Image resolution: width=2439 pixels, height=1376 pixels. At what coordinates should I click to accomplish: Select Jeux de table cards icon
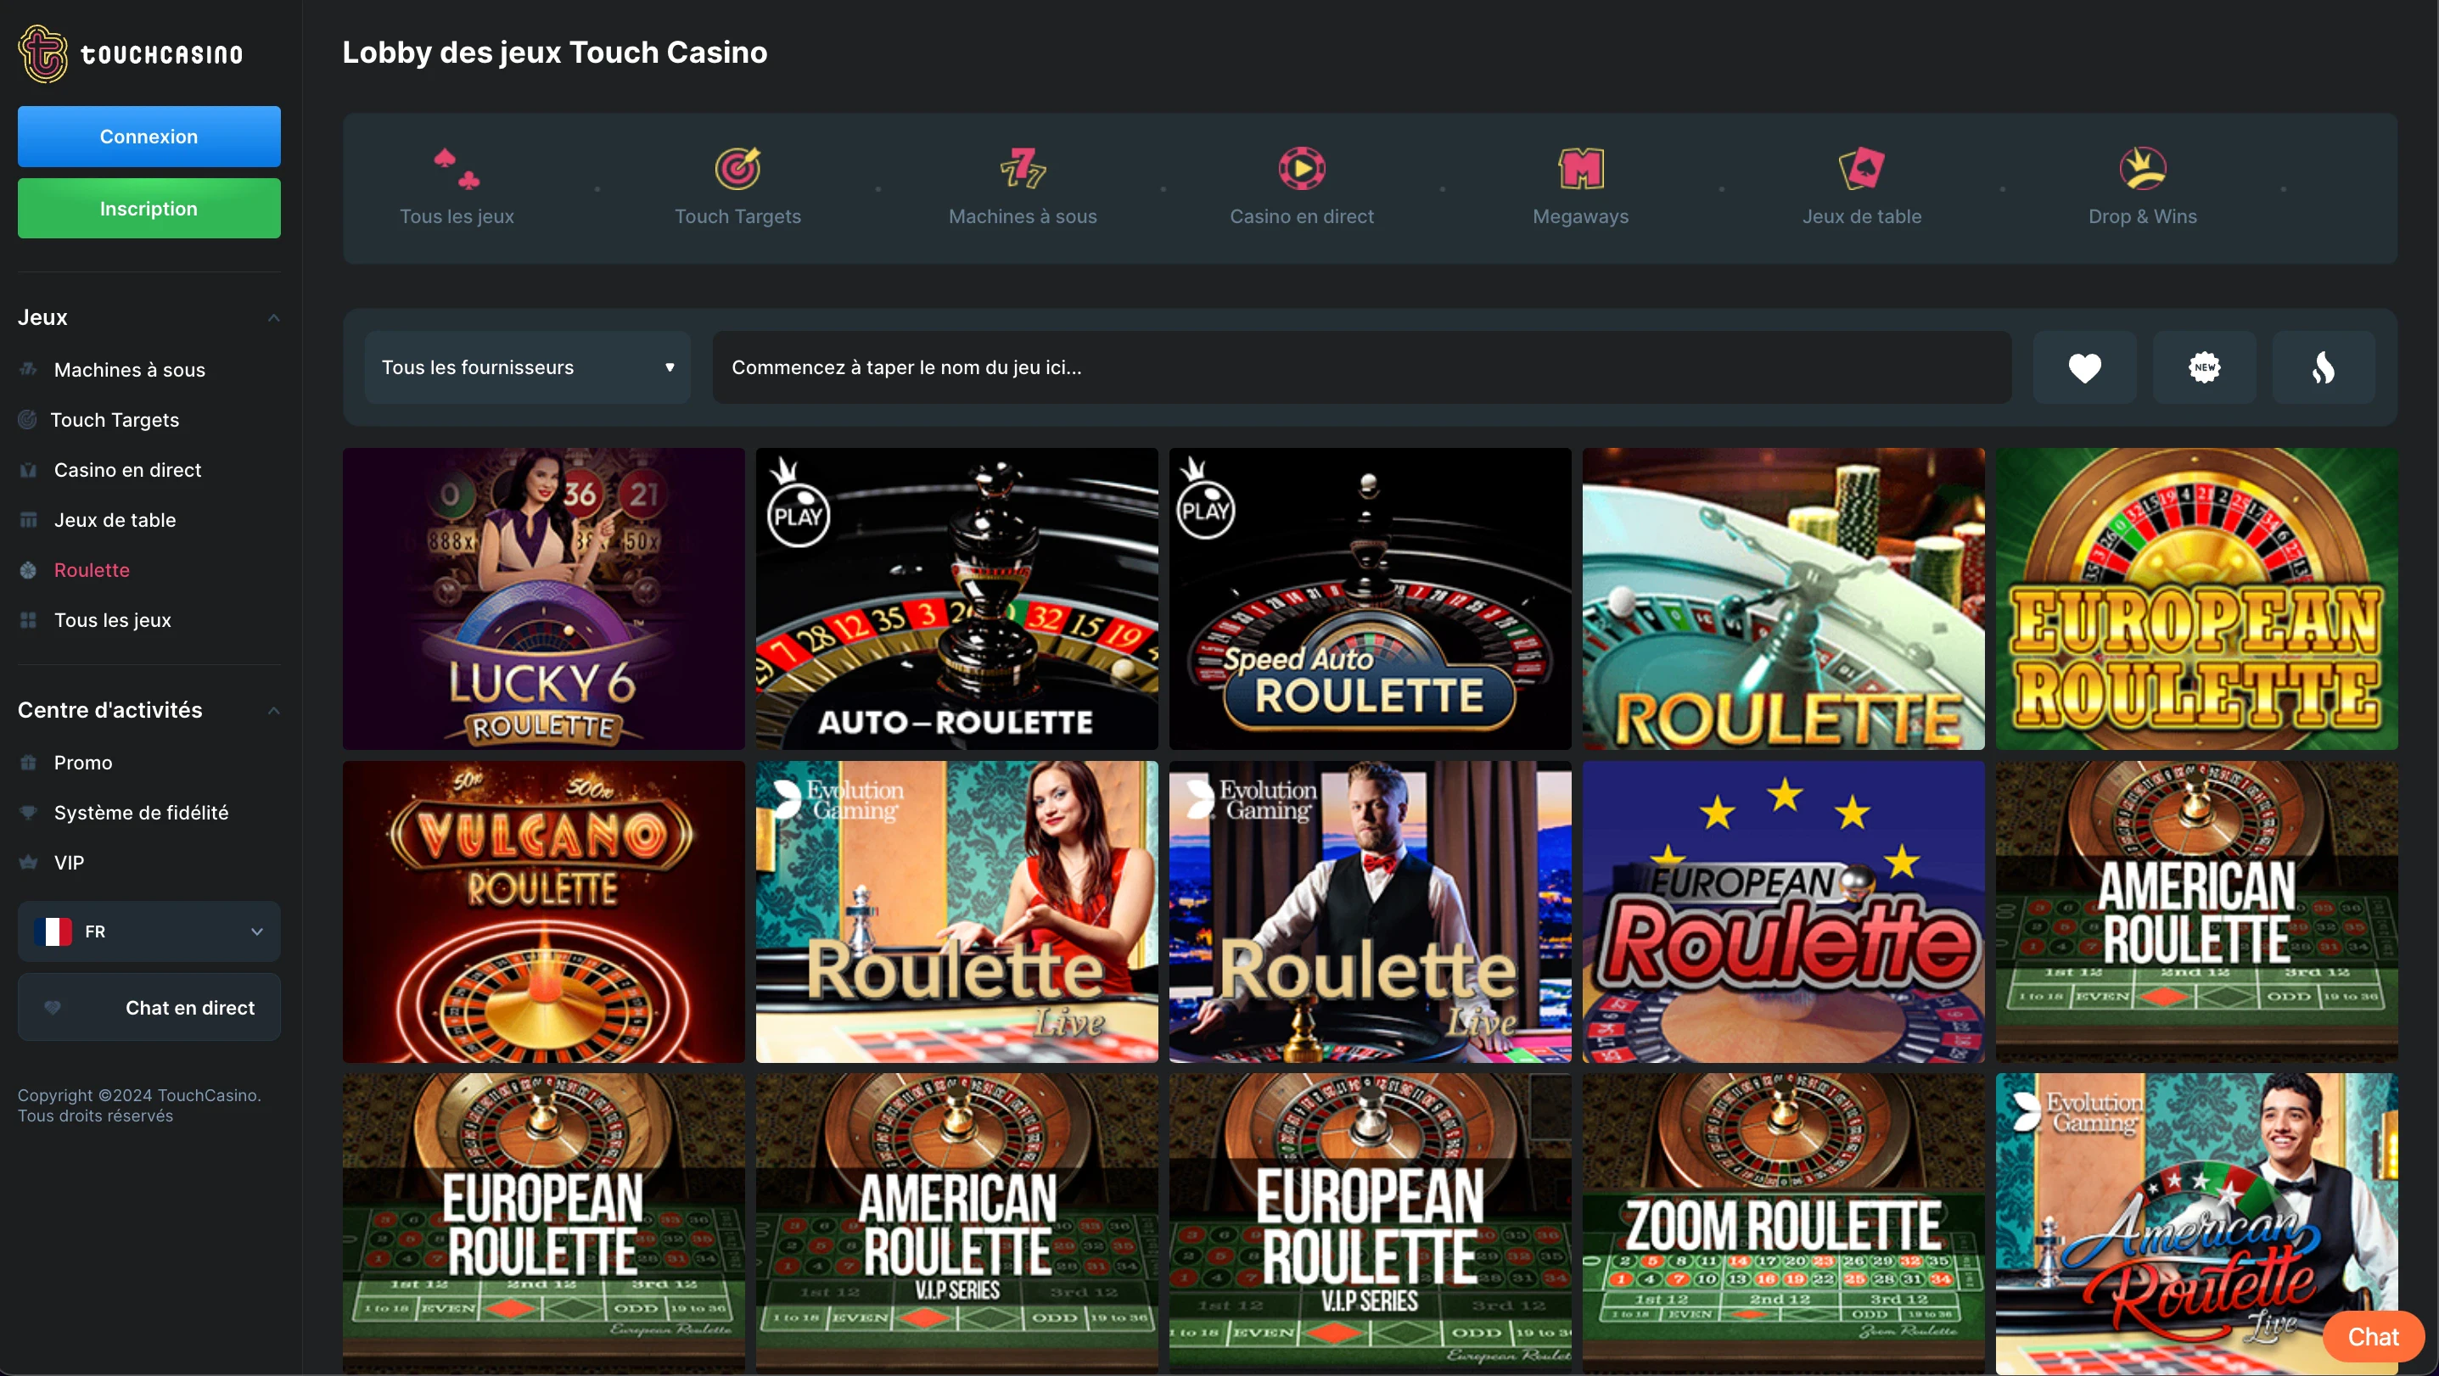1861,169
